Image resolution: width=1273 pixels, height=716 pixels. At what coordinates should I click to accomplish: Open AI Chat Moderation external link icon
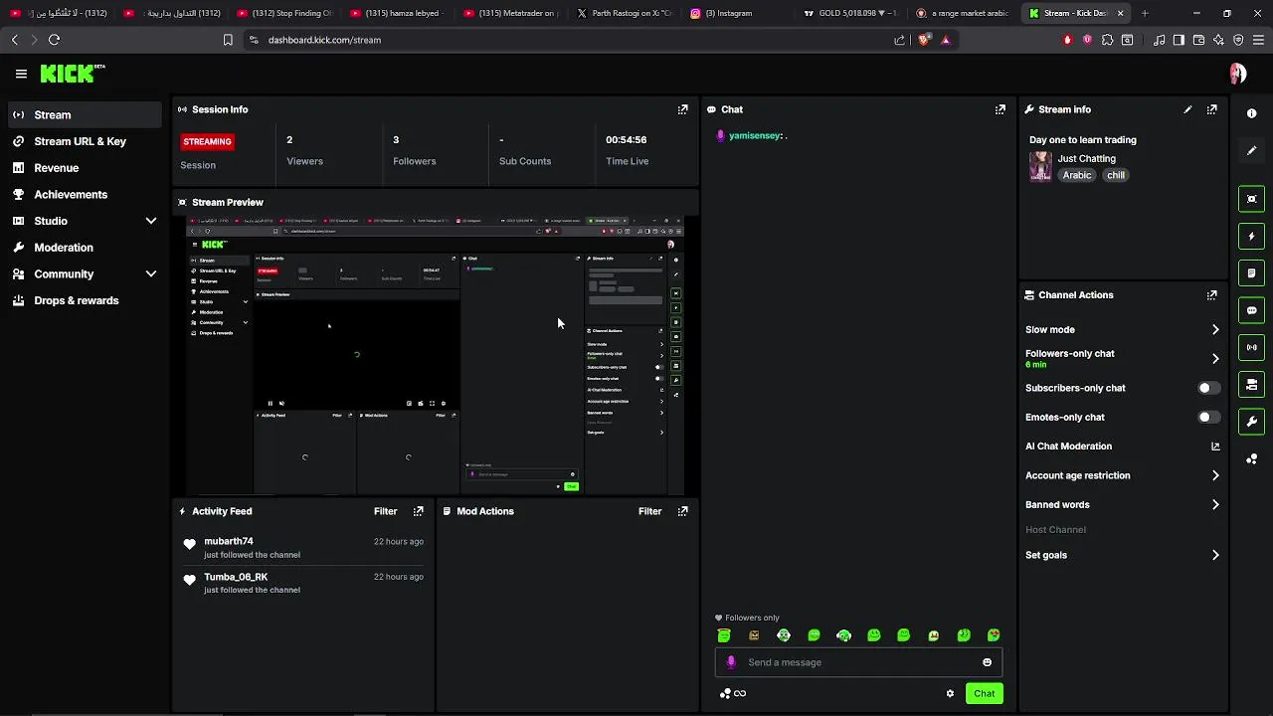1214,447
